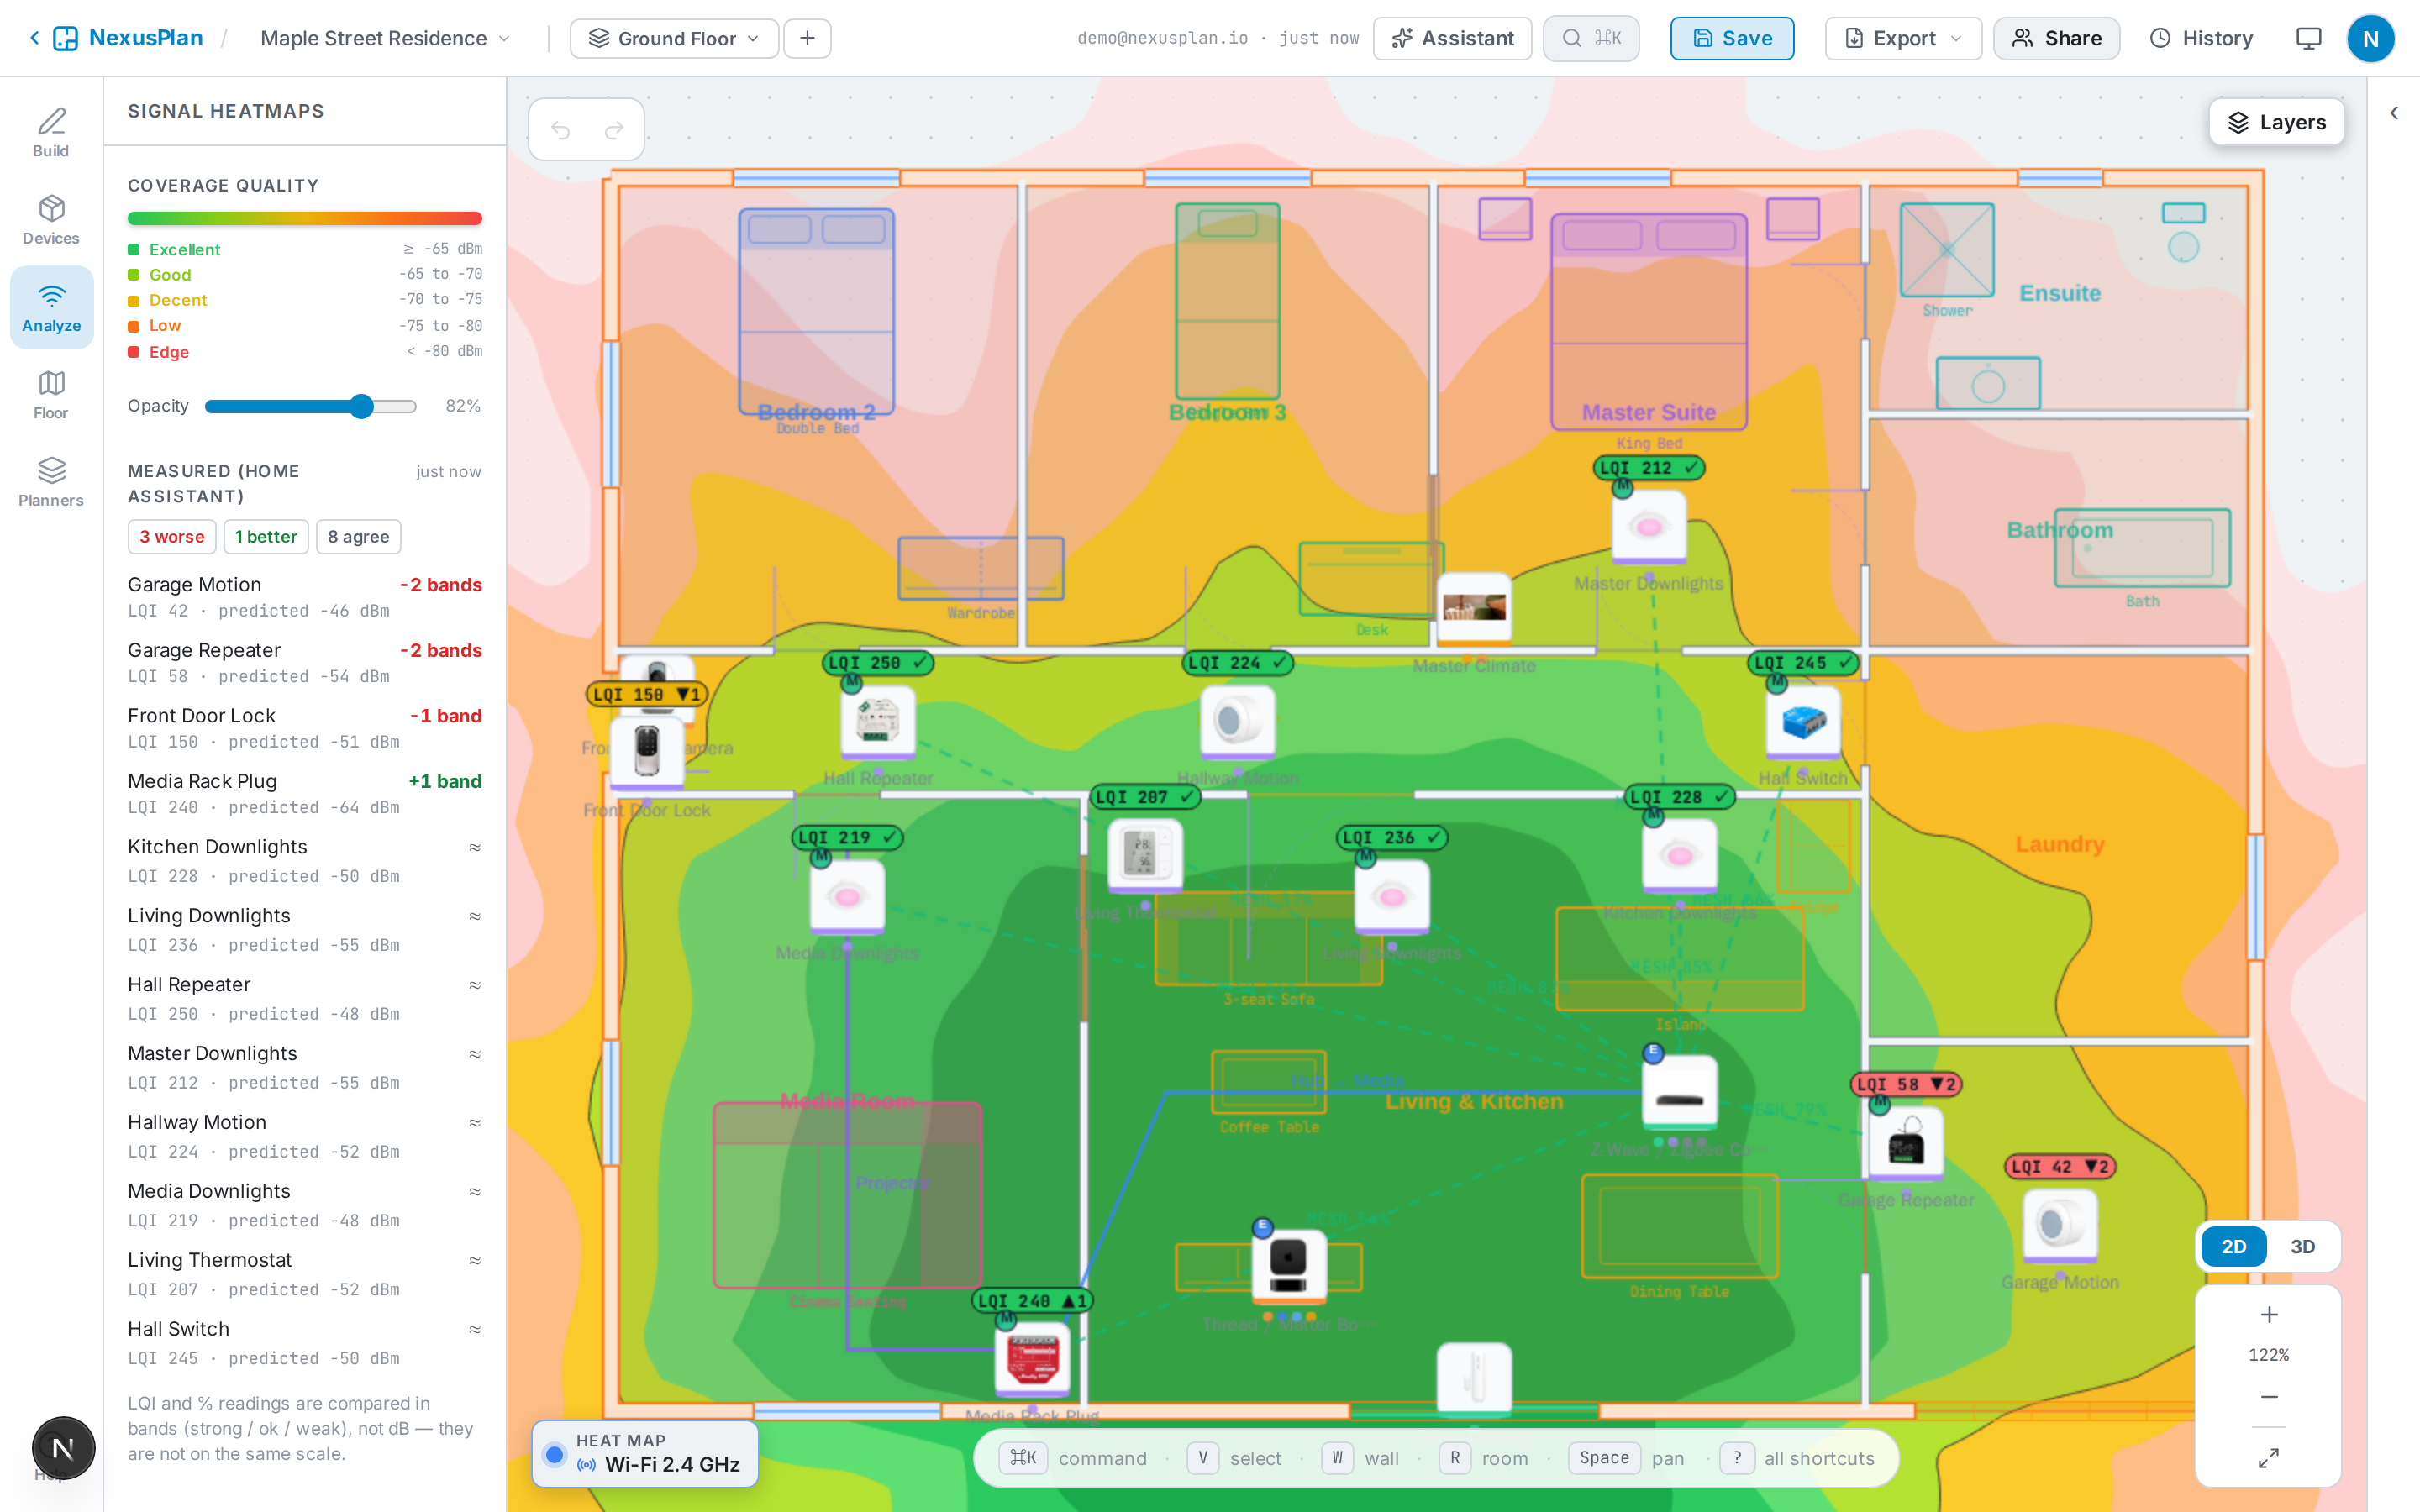The image size is (2420, 1512).
Task: Select the Living Downlights measurement row
Action: click(305, 929)
